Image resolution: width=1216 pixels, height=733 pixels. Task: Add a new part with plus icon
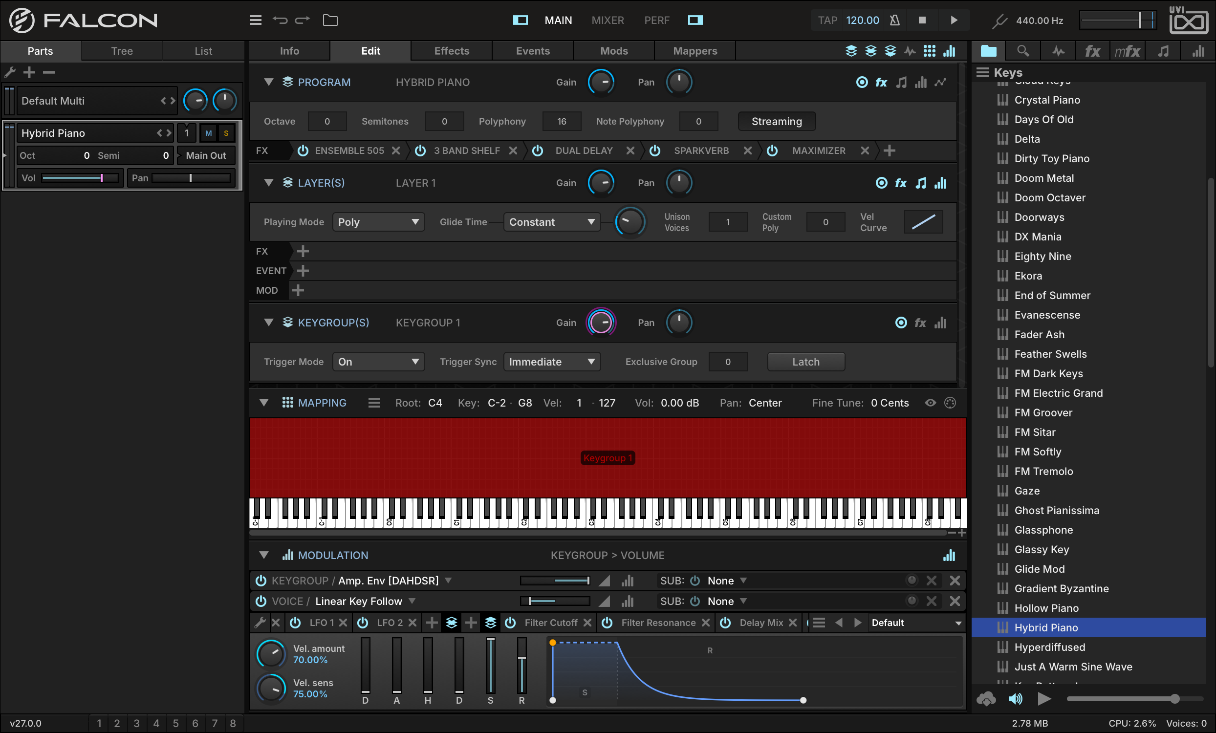pos(29,72)
